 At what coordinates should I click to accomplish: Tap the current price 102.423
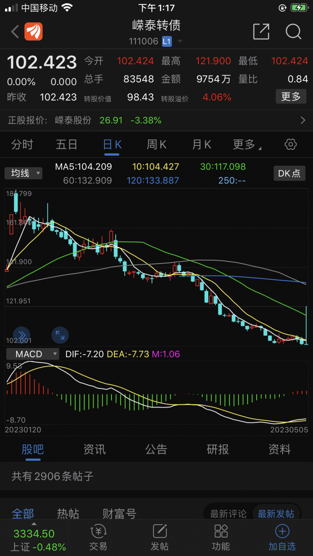coord(42,63)
